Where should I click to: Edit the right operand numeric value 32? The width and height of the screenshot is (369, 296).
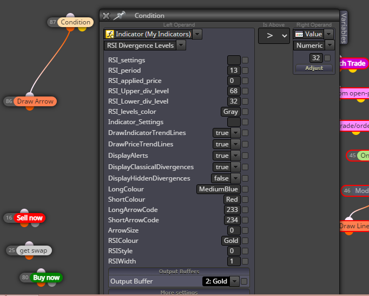[316, 58]
